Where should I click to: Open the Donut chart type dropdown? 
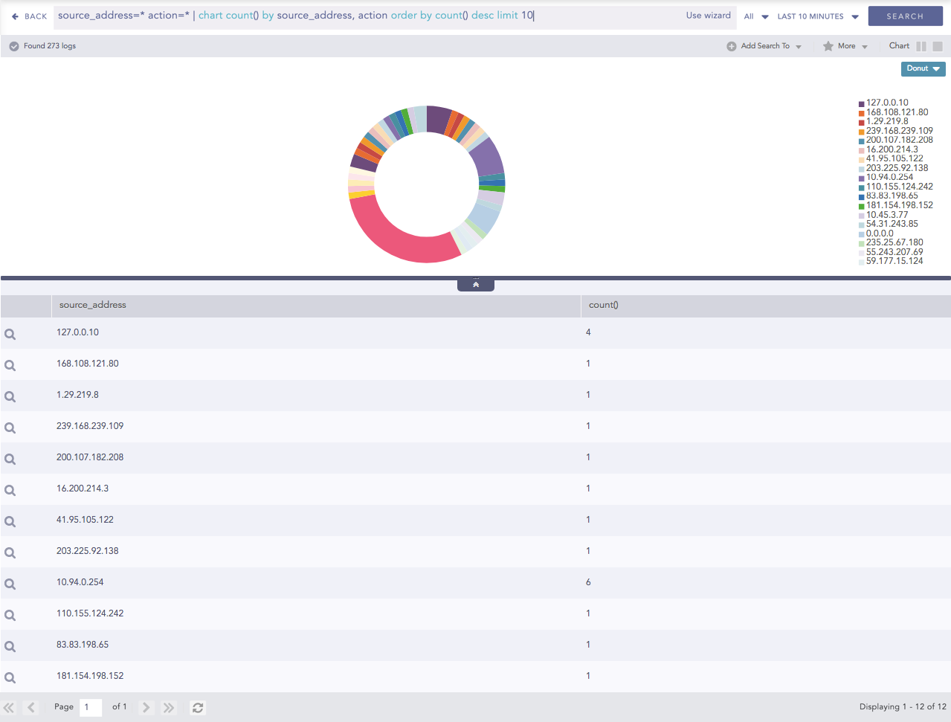click(x=923, y=68)
